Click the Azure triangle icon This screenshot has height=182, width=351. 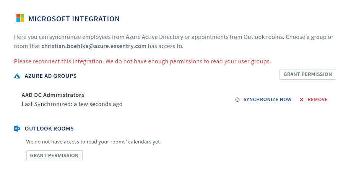(x=17, y=76)
